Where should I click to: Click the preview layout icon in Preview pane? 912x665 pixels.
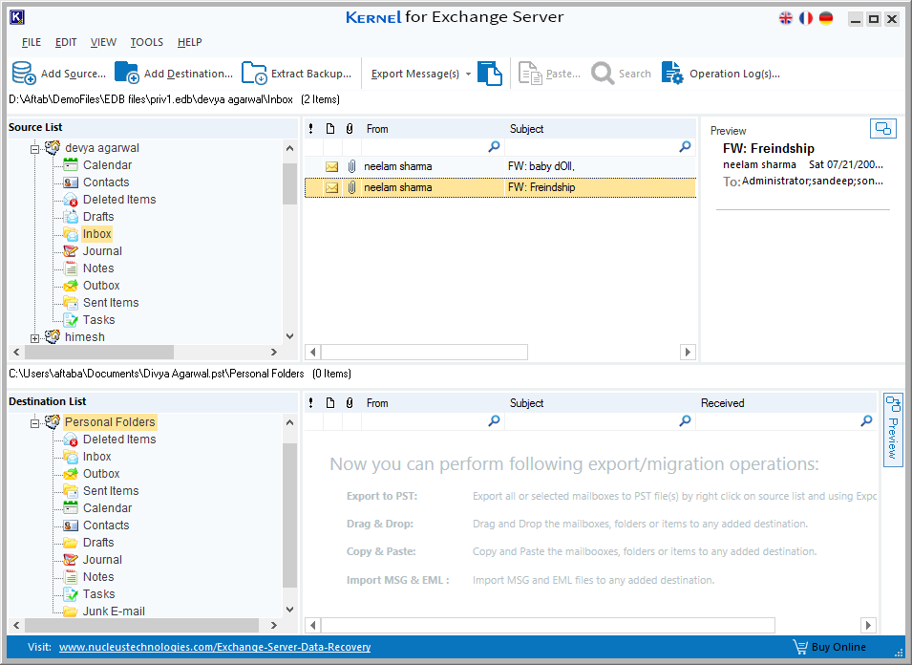(883, 129)
